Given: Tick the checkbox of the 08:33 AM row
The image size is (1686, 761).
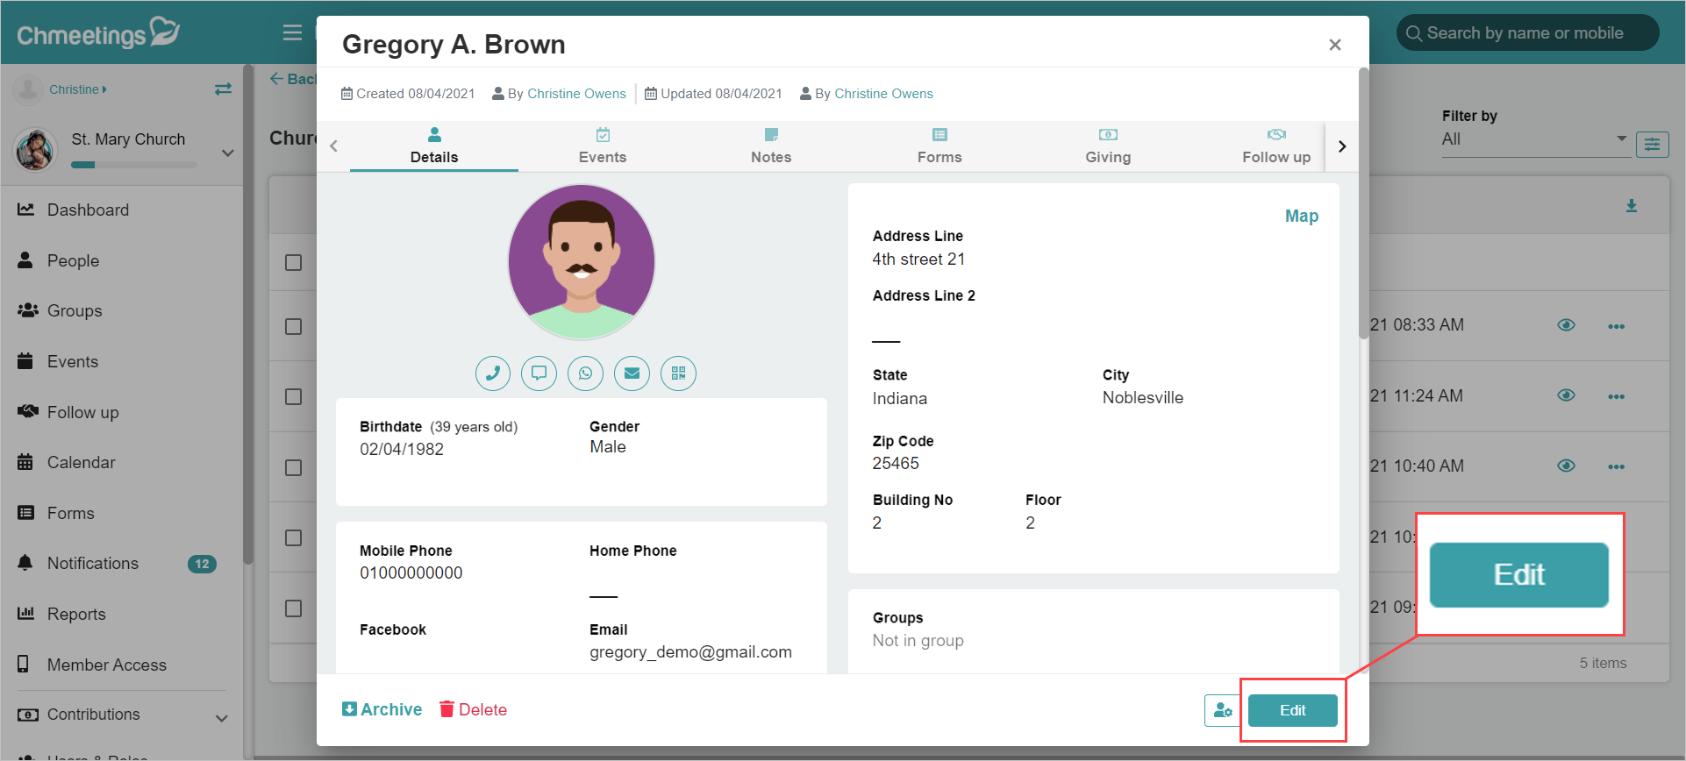Looking at the screenshot, I should click(294, 326).
